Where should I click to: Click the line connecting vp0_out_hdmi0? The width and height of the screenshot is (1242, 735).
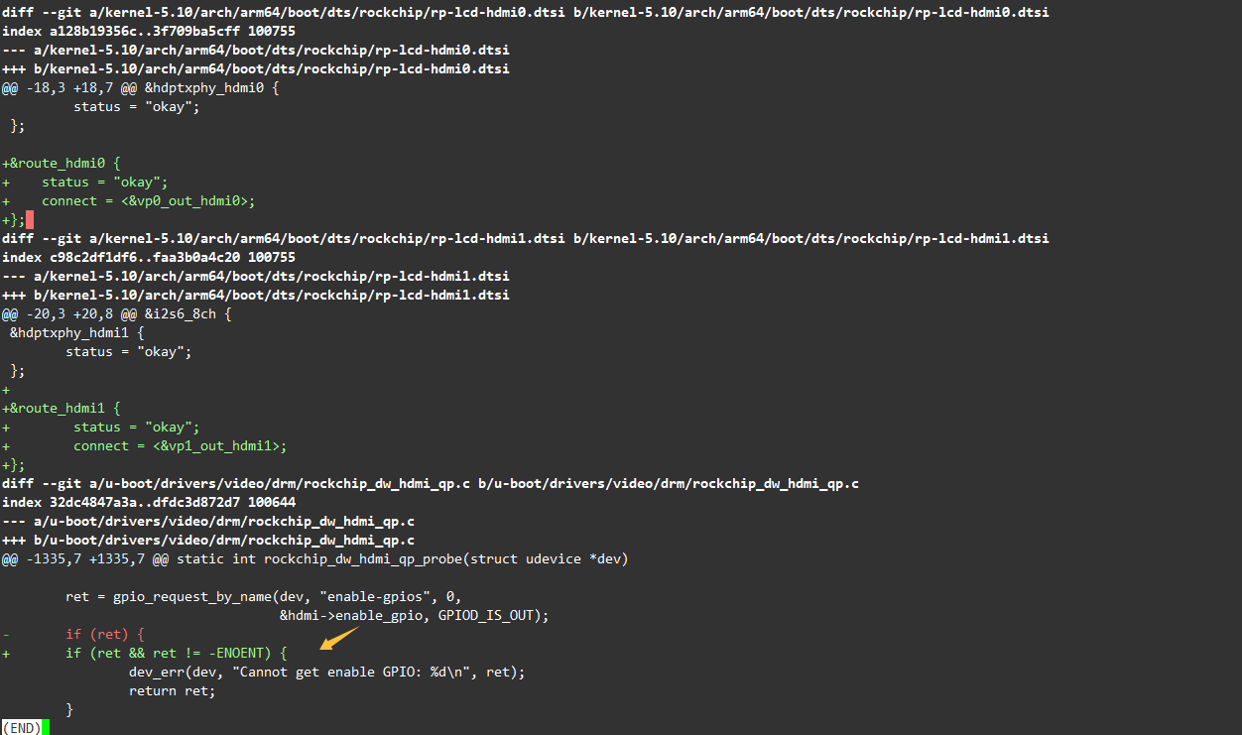point(148,200)
